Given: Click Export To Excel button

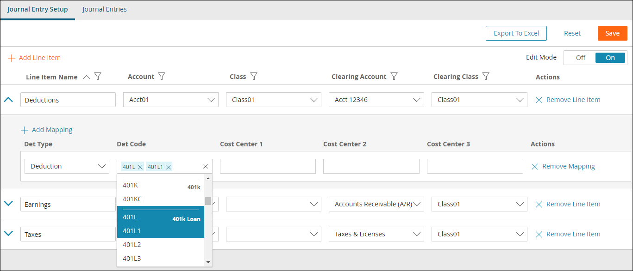Looking at the screenshot, I should tap(516, 33).
